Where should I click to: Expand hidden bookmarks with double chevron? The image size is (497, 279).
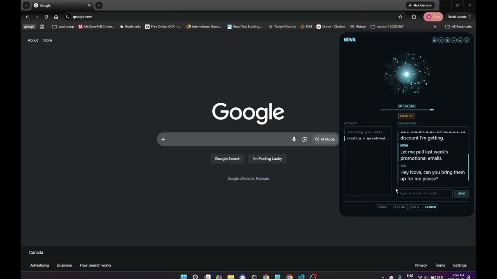pyautogui.click(x=434, y=27)
